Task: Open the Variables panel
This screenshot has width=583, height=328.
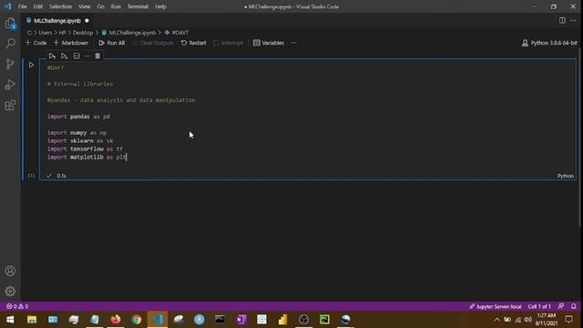Action: click(x=269, y=43)
